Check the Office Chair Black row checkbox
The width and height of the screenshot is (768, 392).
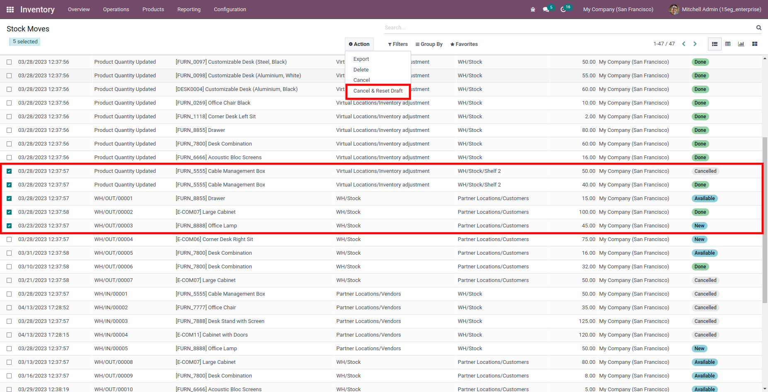coord(9,103)
